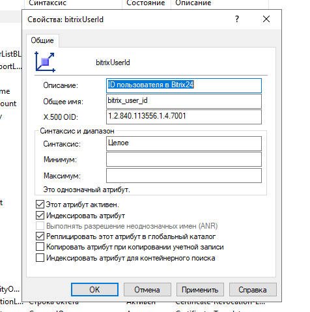Click the OK button
310x312 pixels.
[94, 289]
